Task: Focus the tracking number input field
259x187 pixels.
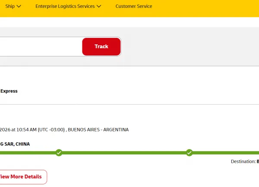Action: pyautogui.click(x=41, y=47)
